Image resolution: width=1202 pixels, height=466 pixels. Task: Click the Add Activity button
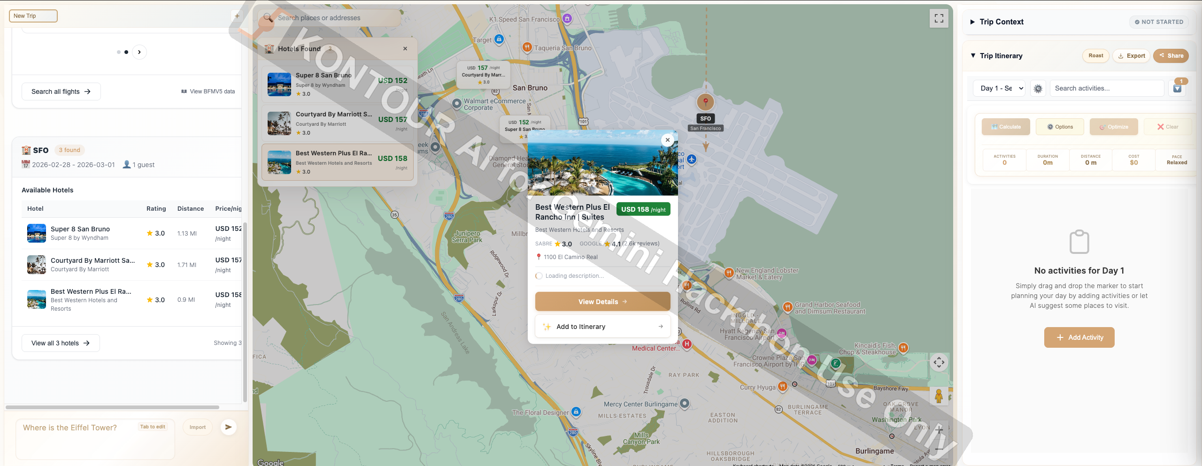tap(1079, 337)
